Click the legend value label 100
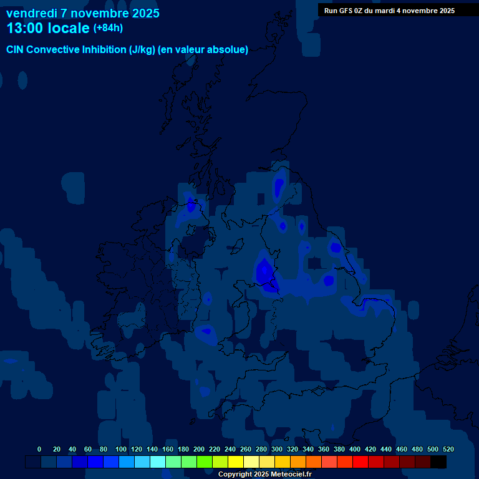 coord(120,449)
